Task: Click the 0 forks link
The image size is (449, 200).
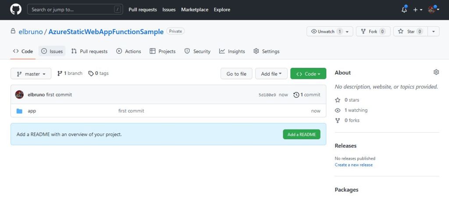Action: click(x=347, y=120)
